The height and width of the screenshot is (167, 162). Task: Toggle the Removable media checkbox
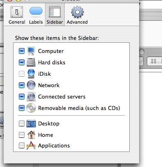point(22,108)
